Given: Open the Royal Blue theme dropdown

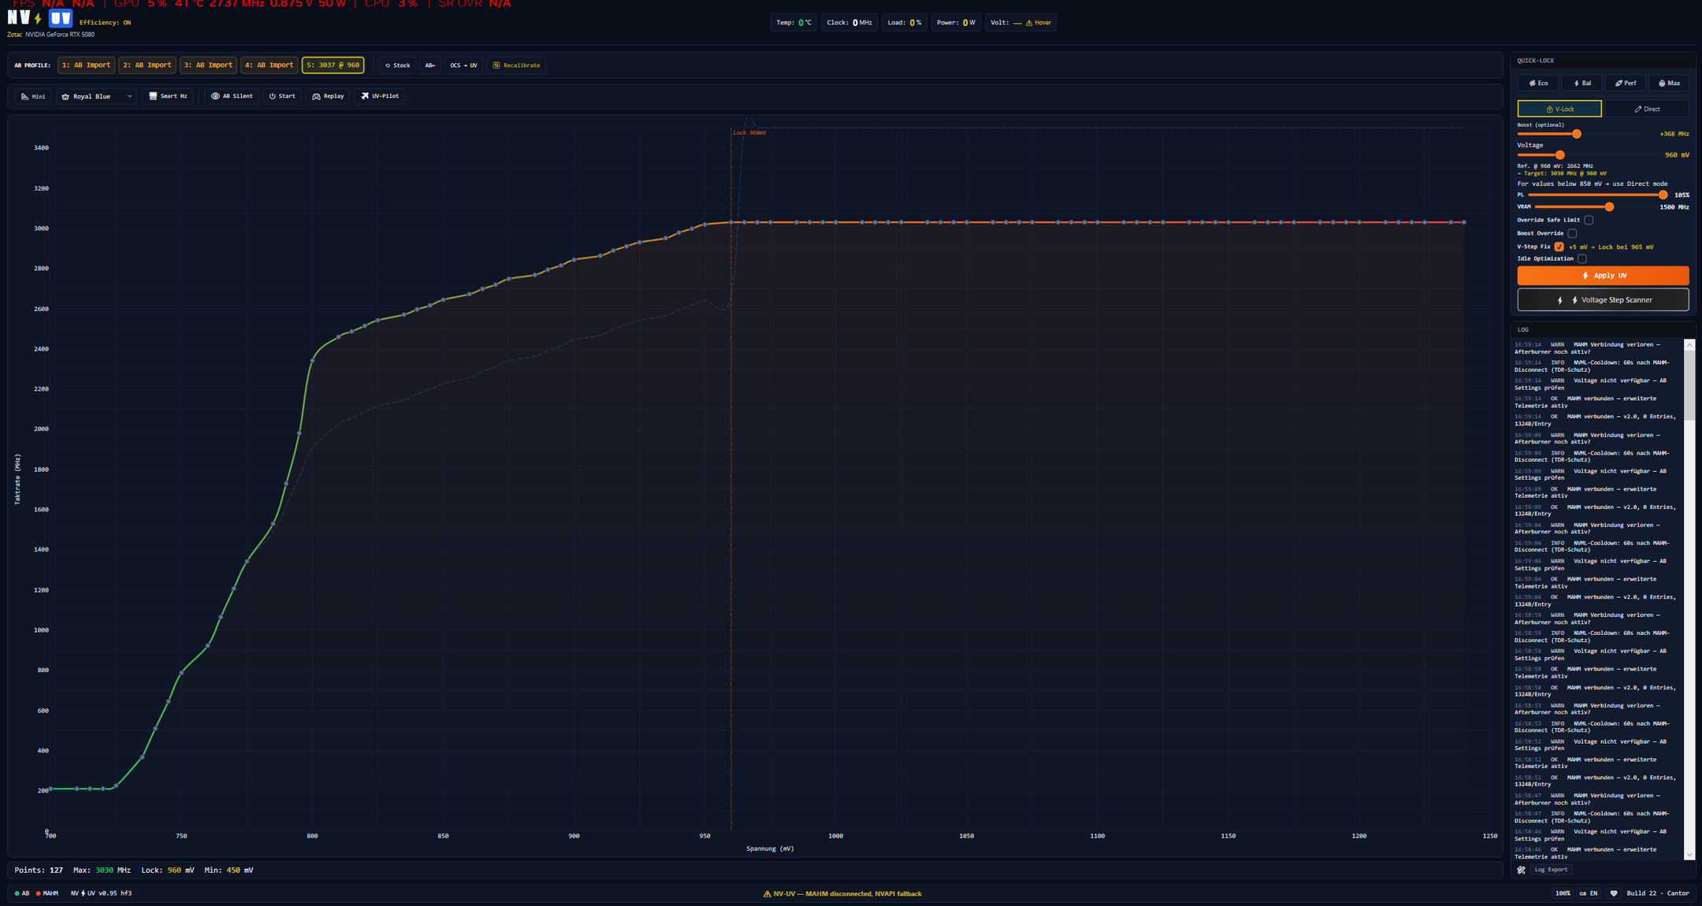Looking at the screenshot, I should [96, 96].
